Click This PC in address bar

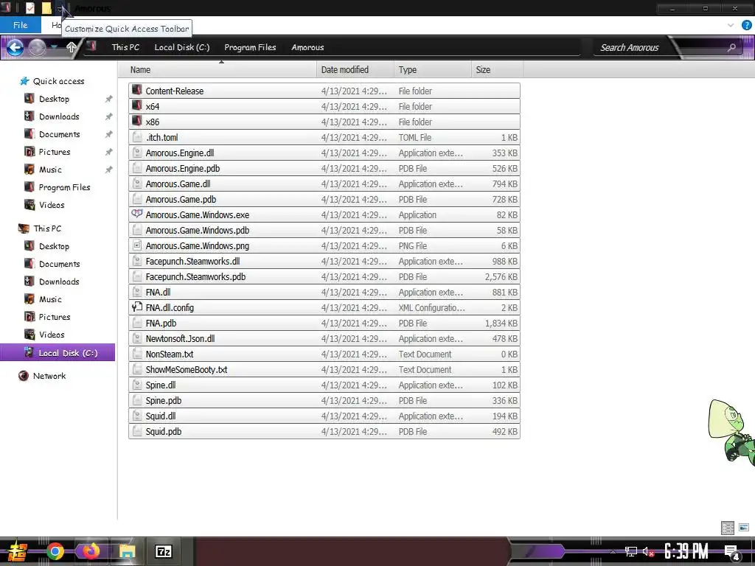(125, 47)
